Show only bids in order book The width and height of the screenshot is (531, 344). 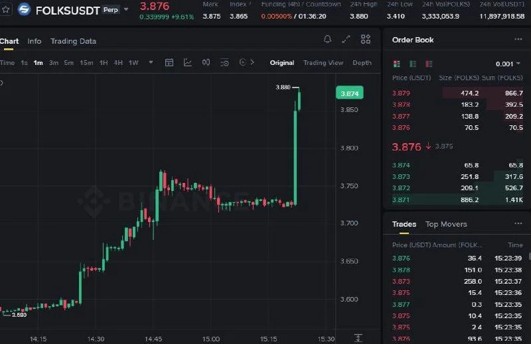[x=413, y=64]
